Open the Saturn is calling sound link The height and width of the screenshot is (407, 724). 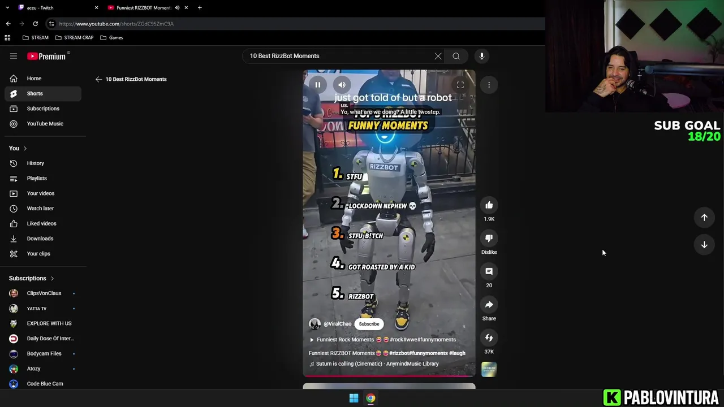[x=374, y=364]
